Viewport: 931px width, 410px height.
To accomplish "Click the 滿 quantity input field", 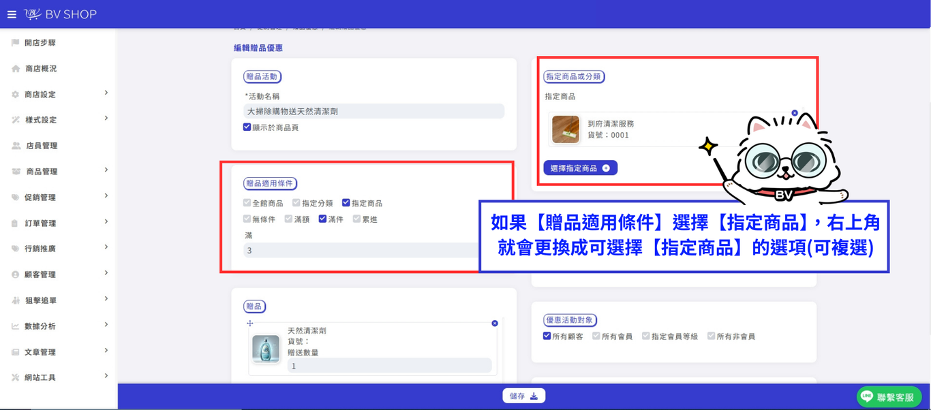I will tap(361, 250).
